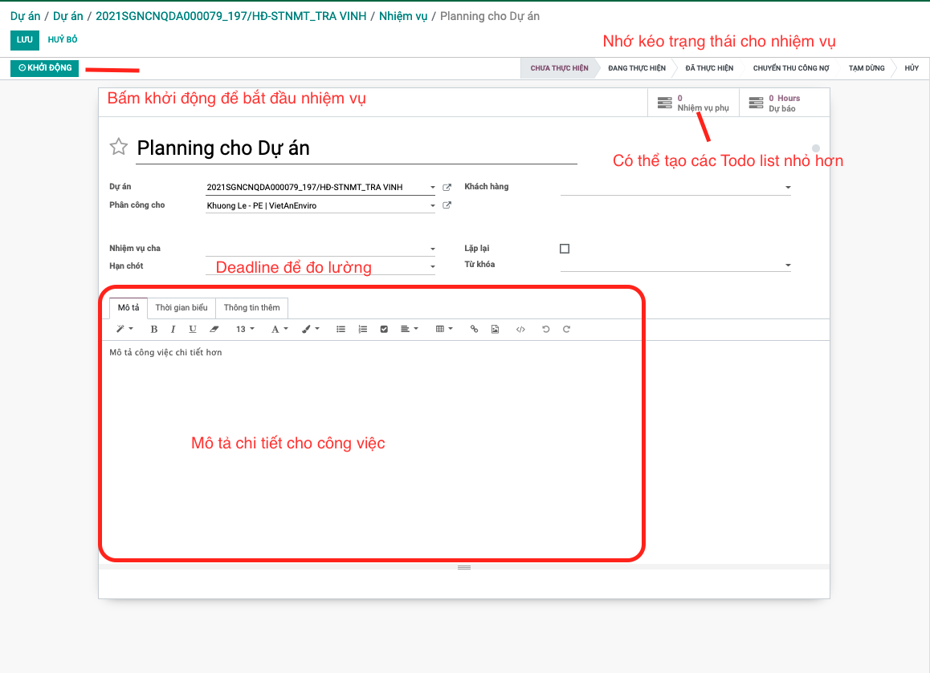Set status to Chưa thực hiện
The height and width of the screenshot is (673, 930).
tap(559, 68)
